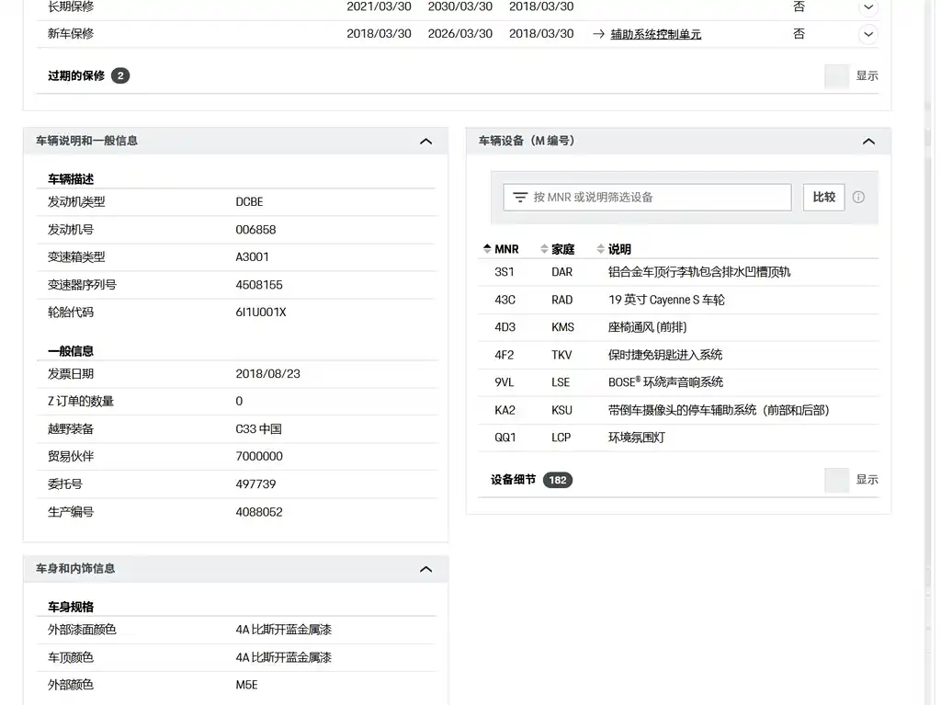Click the filter icon in the equipment search box
Image resolution: width=941 pixels, height=705 pixels.
tap(520, 197)
